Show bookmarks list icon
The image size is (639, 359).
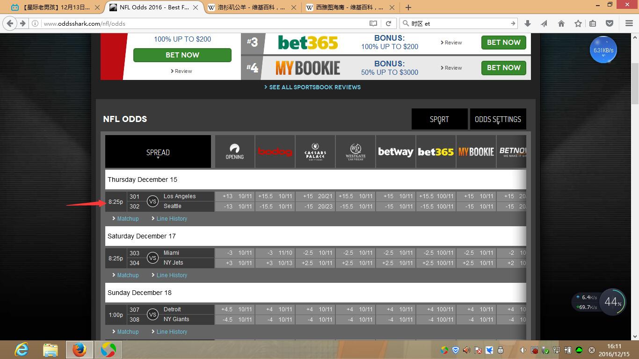(593, 23)
